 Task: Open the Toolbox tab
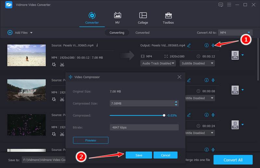[x=168, y=18]
